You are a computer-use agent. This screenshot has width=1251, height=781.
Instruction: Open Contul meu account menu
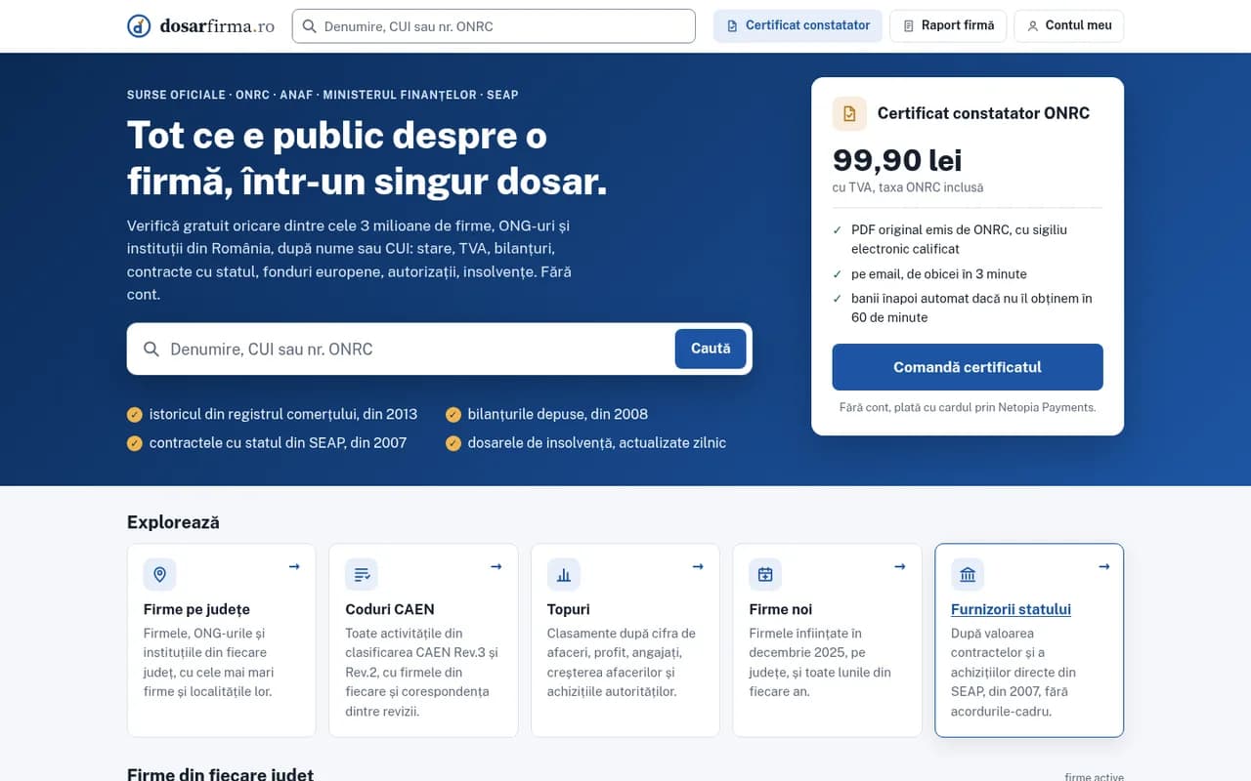coord(1069,26)
